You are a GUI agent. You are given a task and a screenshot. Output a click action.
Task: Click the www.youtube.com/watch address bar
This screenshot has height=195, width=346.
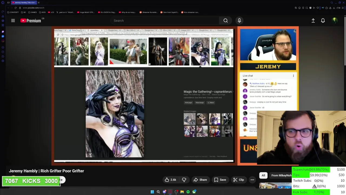(34, 8)
